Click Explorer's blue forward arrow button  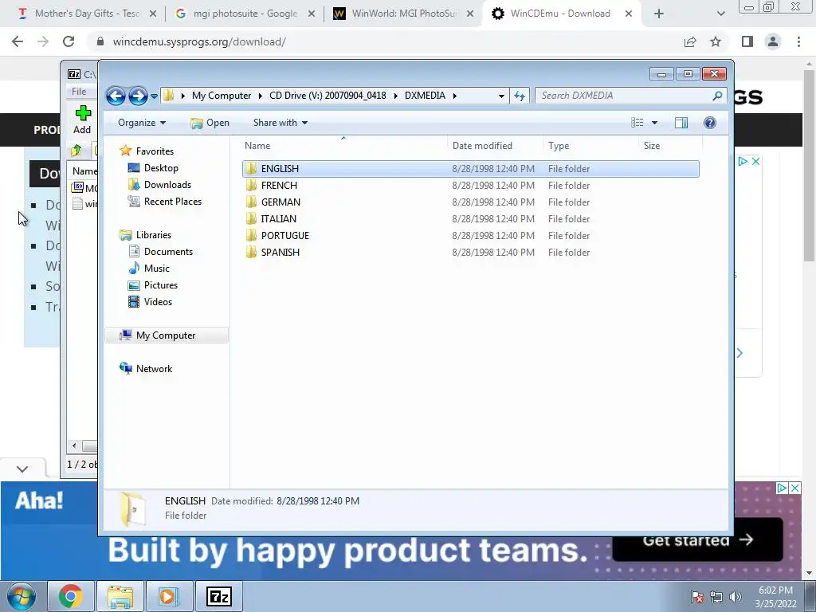click(138, 96)
